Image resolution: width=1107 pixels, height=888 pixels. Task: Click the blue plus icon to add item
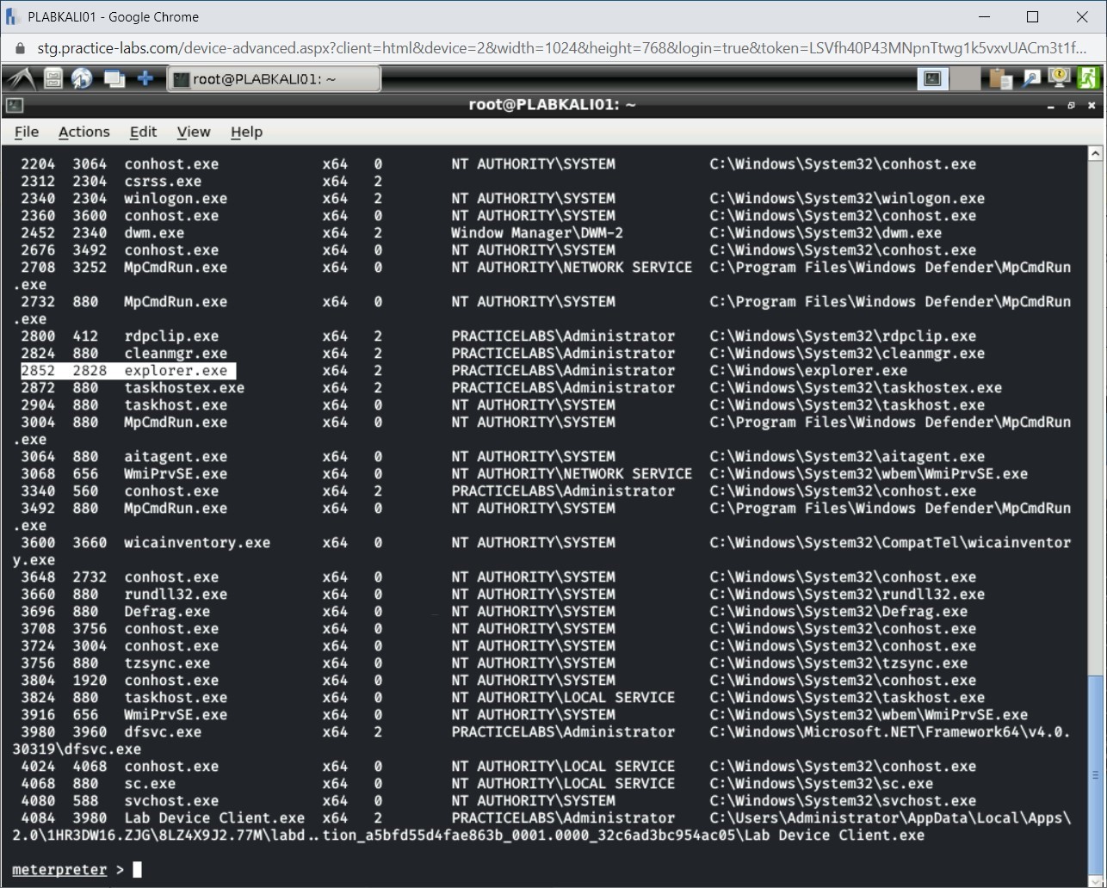coord(145,77)
